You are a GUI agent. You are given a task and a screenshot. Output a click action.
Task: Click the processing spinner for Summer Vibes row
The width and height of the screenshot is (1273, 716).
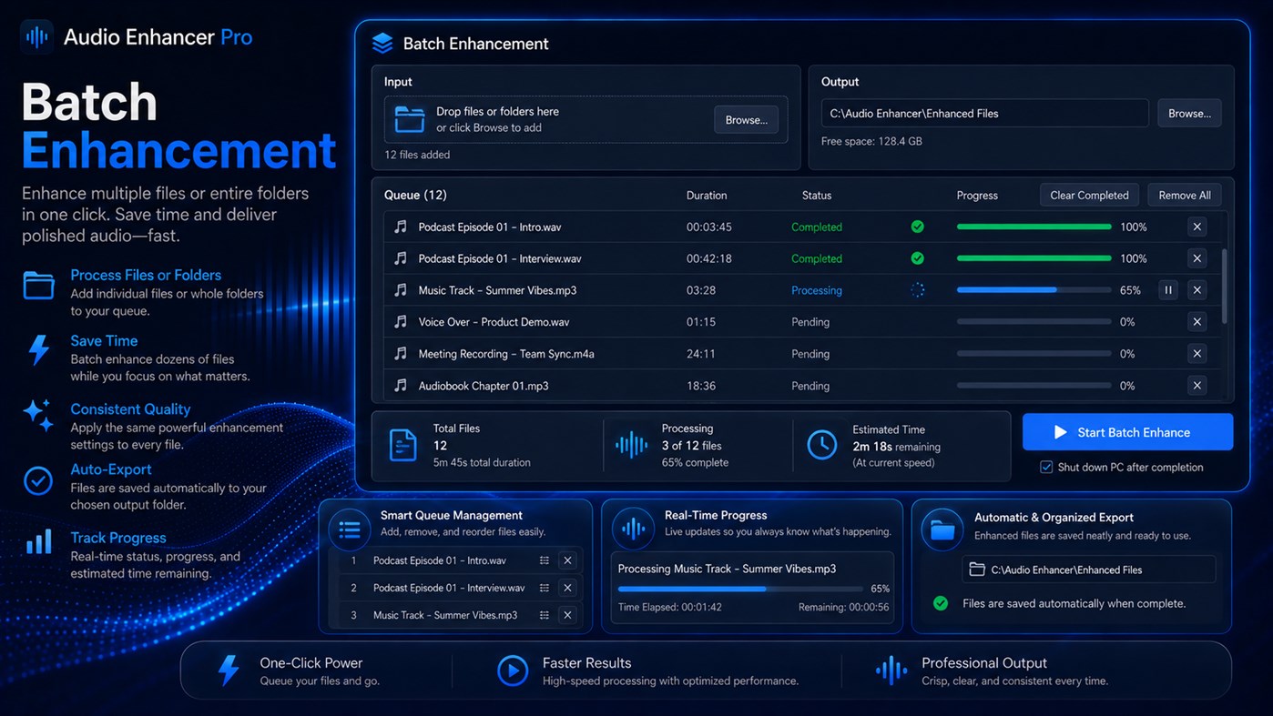click(918, 290)
